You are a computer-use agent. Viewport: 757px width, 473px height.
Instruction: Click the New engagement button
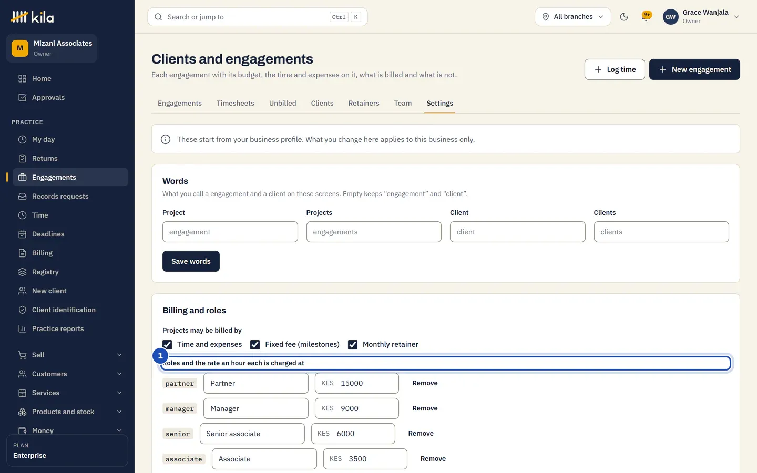click(x=694, y=69)
